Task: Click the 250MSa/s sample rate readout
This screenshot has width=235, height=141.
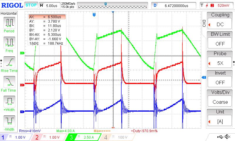Action: click(x=68, y=4)
